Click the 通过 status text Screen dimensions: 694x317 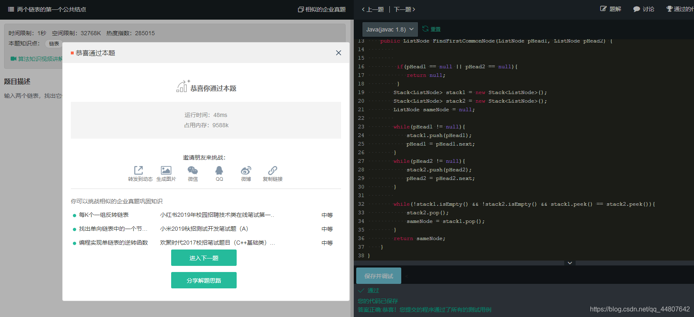tap(373, 290)
